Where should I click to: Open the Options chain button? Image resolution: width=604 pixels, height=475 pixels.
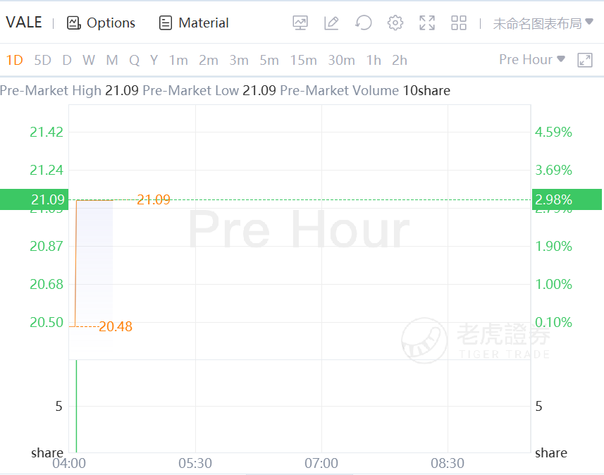click(101, 23)
